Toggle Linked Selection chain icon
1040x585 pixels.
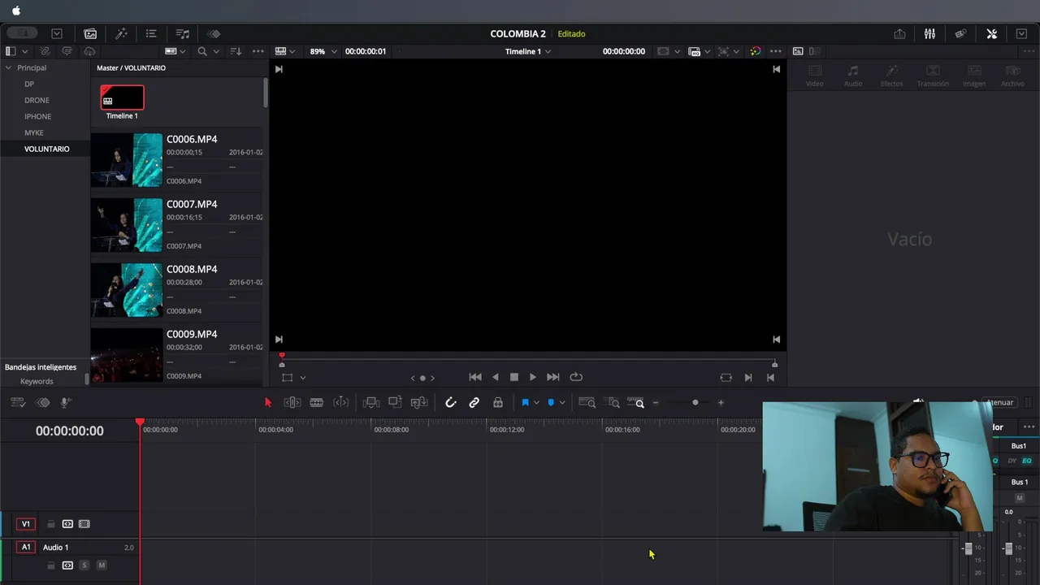pos(474,402)
